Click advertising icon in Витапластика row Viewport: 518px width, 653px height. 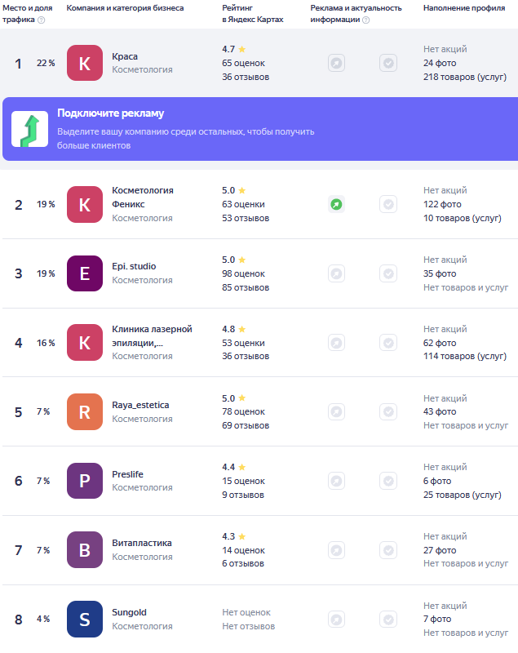(x=336, y=549)
